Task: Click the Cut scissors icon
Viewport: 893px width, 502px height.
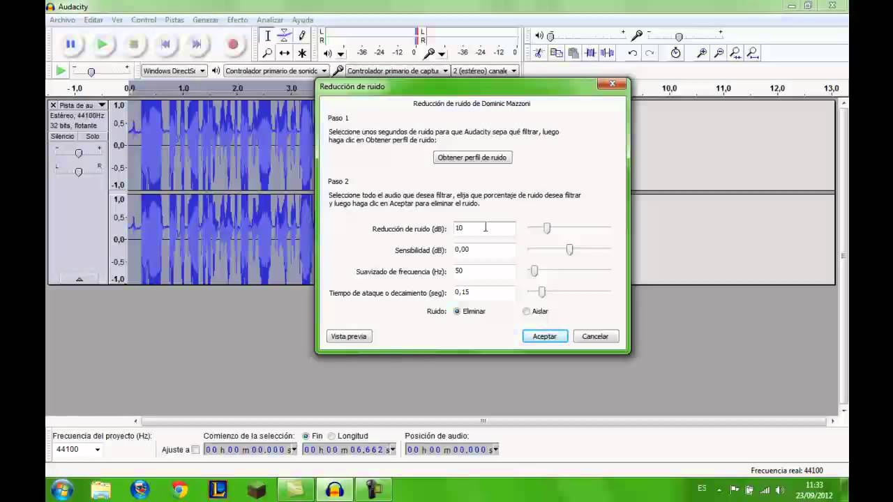Action: [539, 53]
